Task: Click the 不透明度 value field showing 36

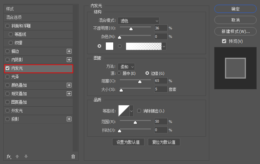Action: [161, 28]
